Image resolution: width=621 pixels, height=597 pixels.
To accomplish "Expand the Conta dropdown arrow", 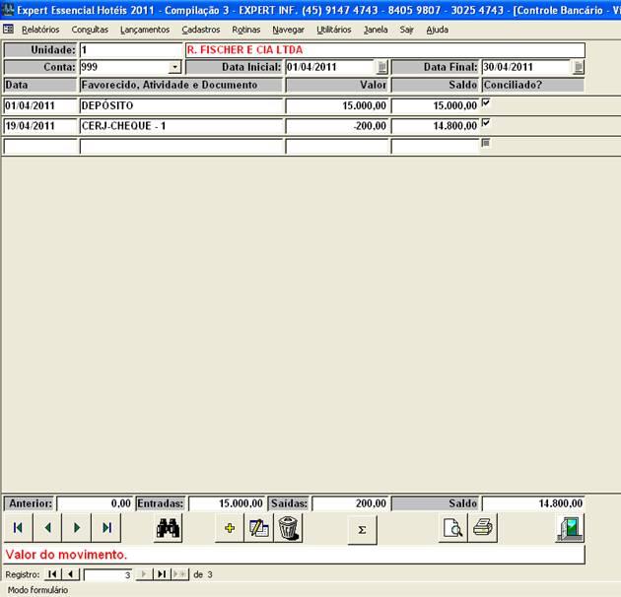I will [x=175, y=67].
